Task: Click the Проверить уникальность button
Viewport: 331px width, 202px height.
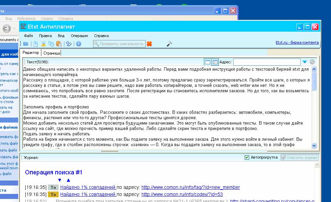Action: (119, 44)
